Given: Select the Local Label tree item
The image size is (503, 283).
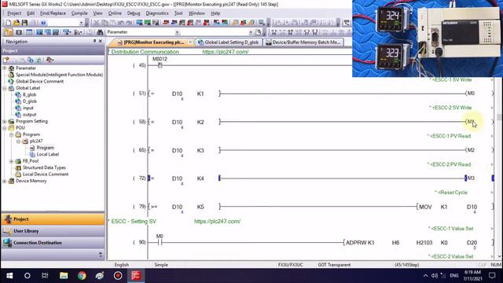Looking at the screenshot, I should click(47, 154).
